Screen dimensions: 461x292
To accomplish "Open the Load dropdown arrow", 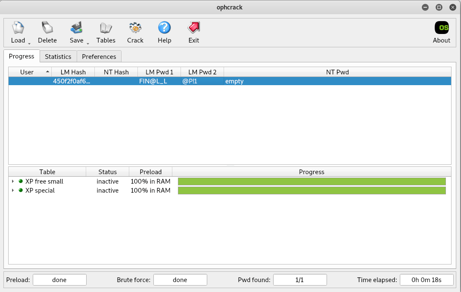I will point(29,44).
